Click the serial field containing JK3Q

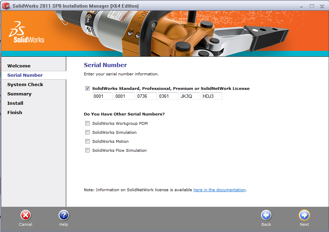(190, 96)
